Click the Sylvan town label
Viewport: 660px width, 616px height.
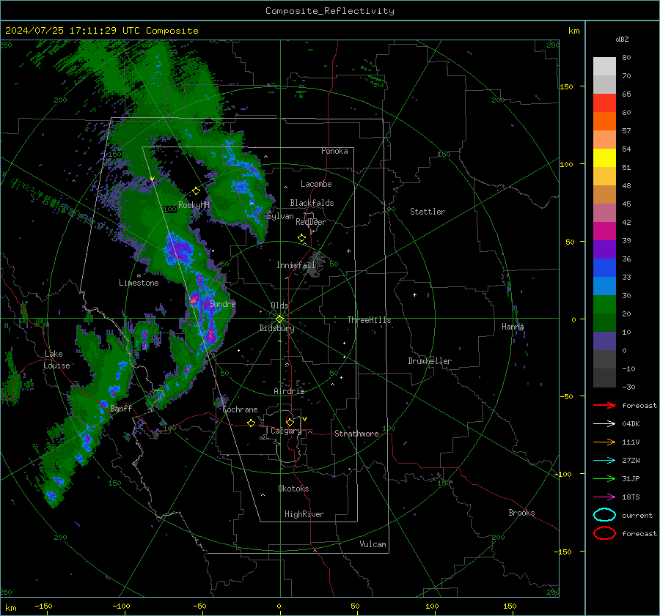point(280,216)
